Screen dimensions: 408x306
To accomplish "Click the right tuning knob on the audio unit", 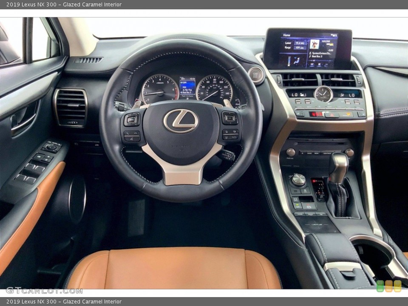I will (349, 153).
